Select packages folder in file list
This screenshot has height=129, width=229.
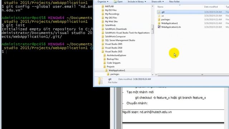(x=166, y=19)
